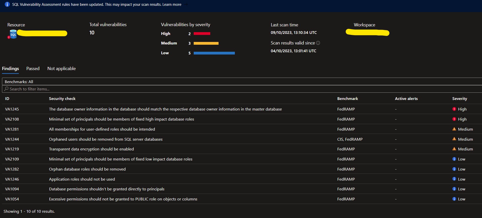Select 'fixed low impact database roles' check

tap(121, 159)
